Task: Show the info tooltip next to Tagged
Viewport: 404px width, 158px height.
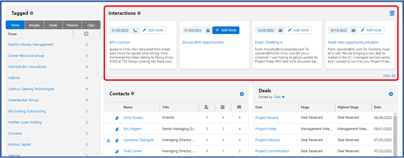Action: click(x=32, y=13)
